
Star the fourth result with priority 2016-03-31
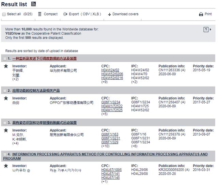coord(5,166)
